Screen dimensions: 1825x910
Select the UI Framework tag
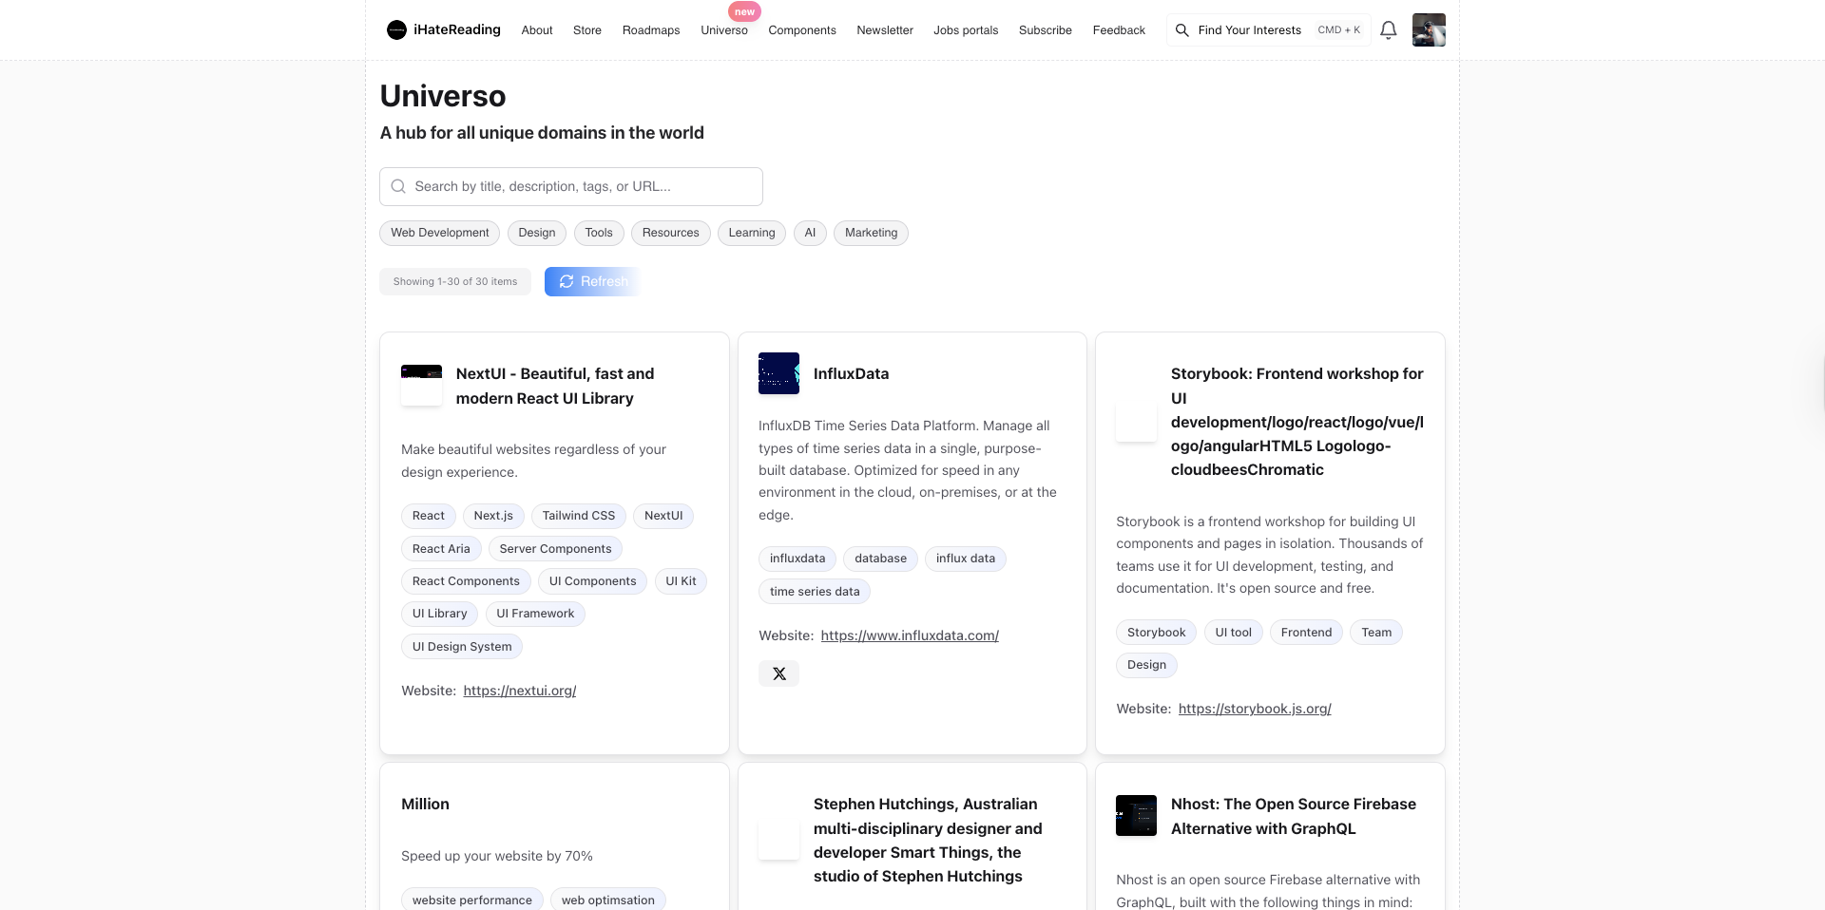pyautogui.click(x=535, y=614)
